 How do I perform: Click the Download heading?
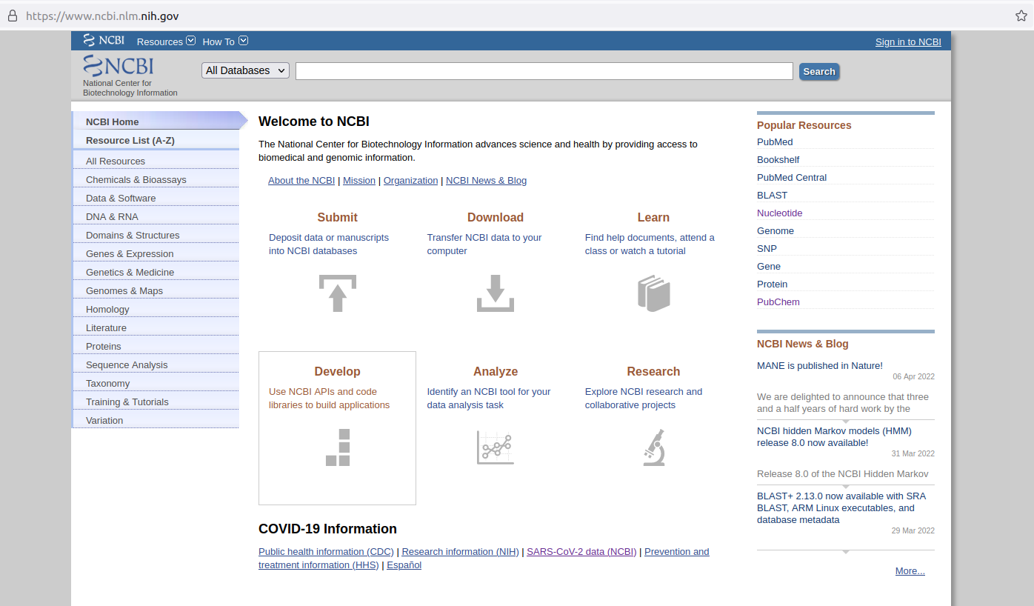[x=496, y=217]
